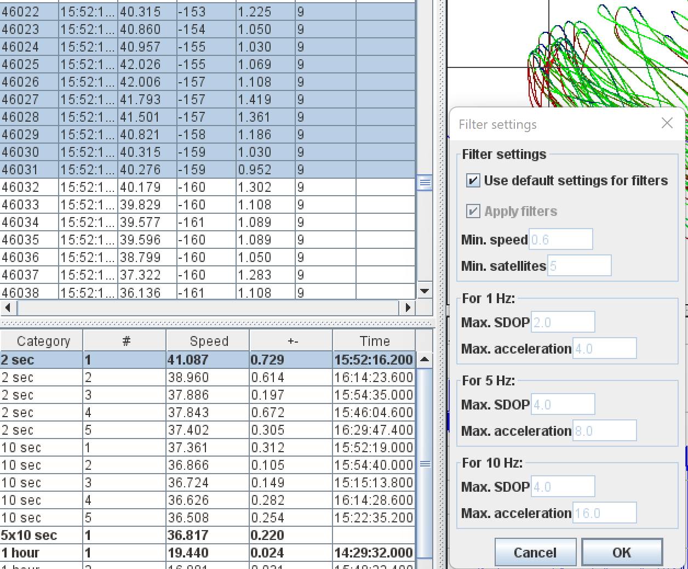Click the Min. speed input field

click(x=561, y=240)
